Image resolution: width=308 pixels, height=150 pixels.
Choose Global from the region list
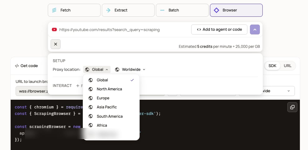pyautogui.click(x=111, y=80)
